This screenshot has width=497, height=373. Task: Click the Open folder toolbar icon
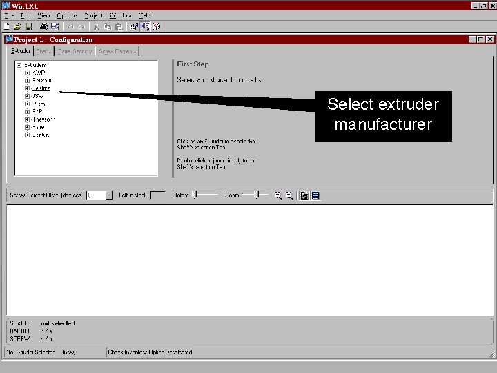[17, 27]
